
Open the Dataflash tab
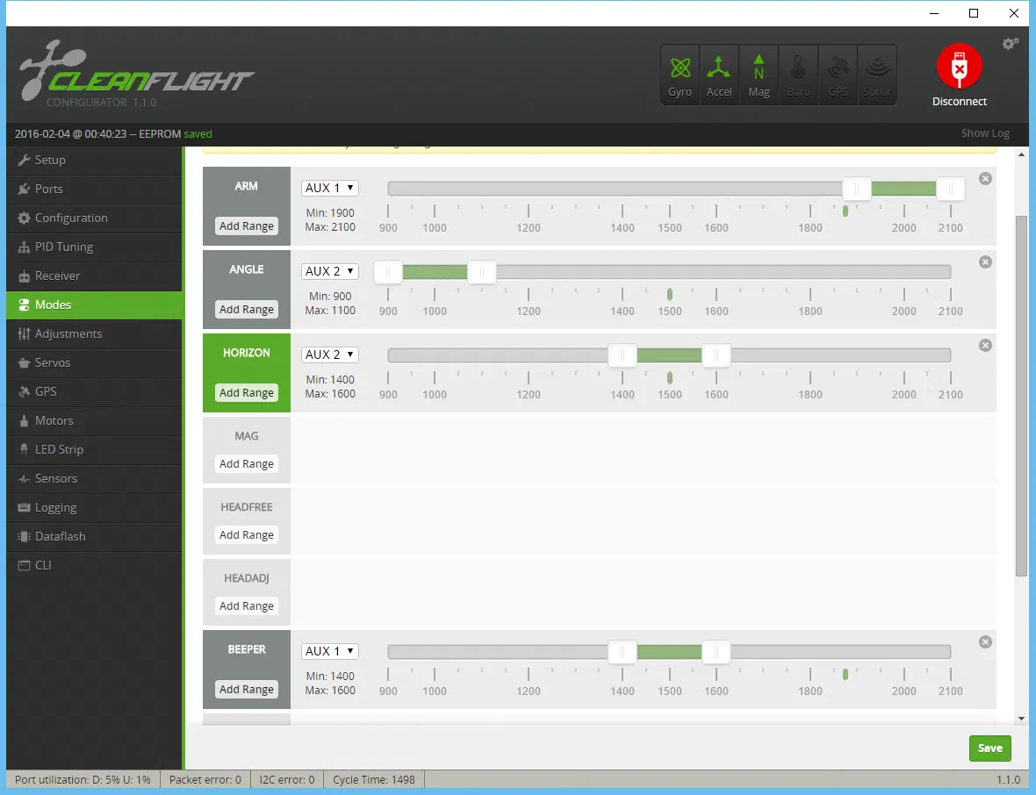pos(94,536)
